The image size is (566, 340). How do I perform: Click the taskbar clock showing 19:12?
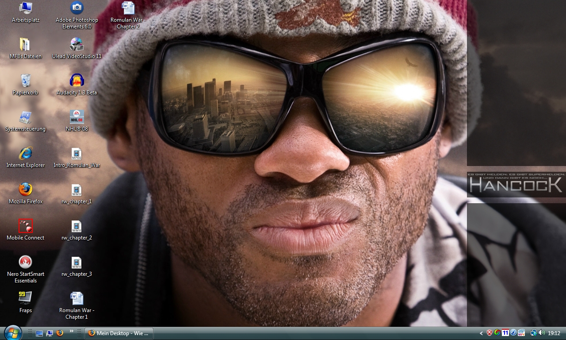point(554,333)
